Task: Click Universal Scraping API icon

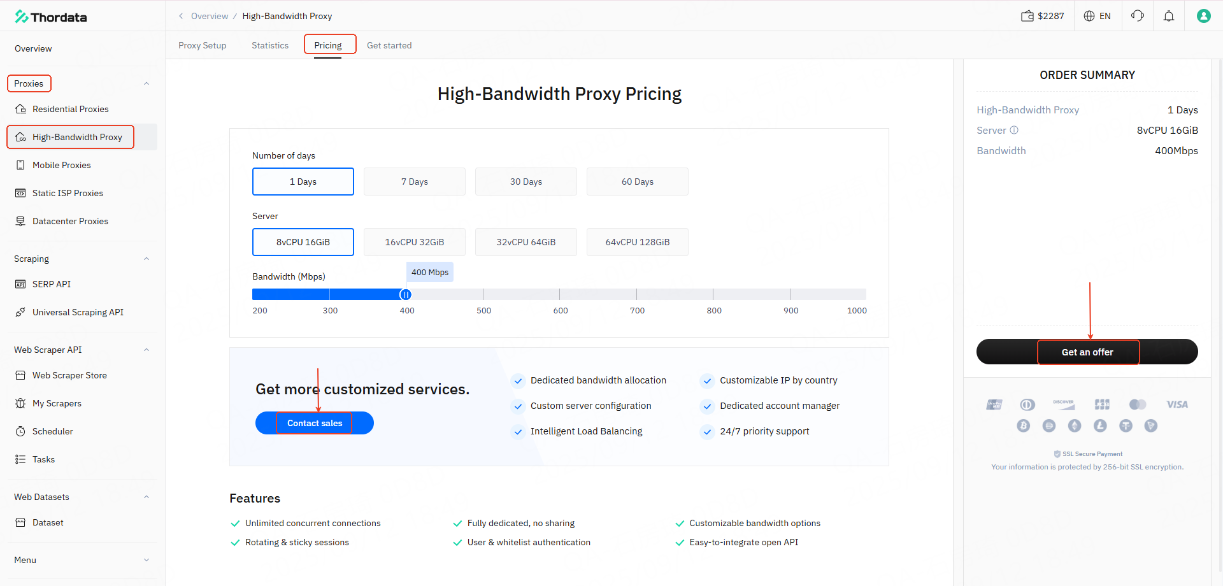Action: 21,312
